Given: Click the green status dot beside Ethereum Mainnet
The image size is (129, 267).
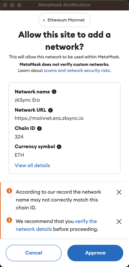Looking at the screenshot, I should pos(44,20).
